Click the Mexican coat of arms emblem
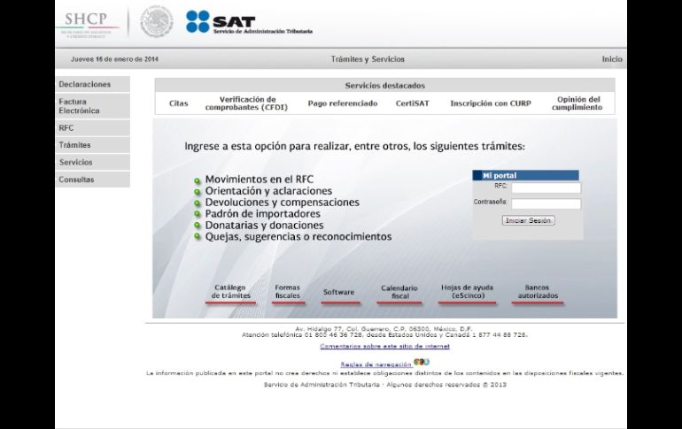 click(157, 22)
